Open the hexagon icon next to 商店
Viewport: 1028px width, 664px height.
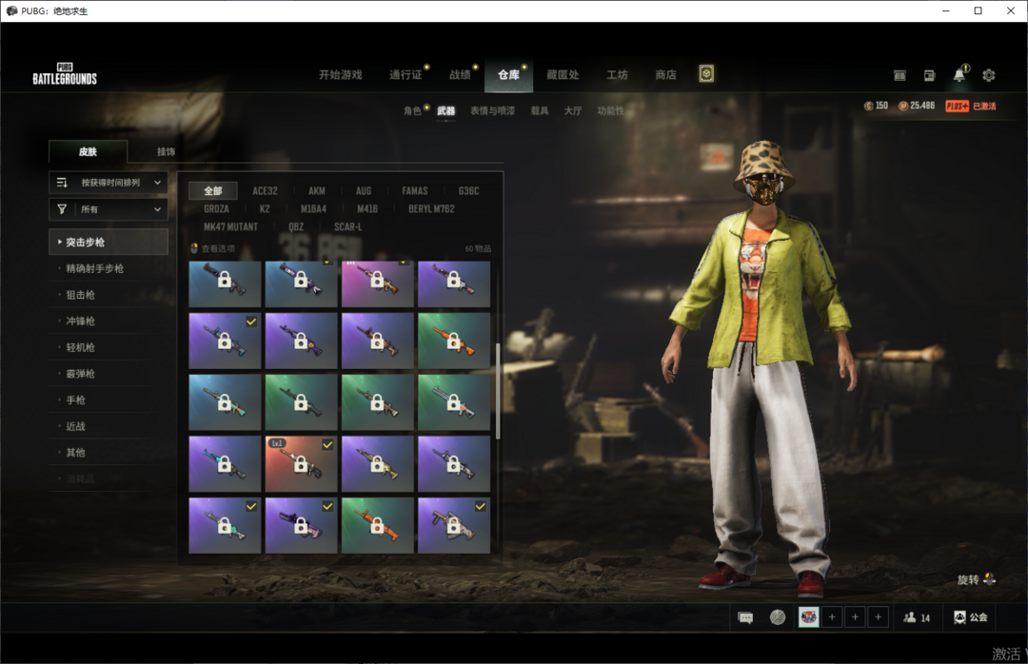706,73
